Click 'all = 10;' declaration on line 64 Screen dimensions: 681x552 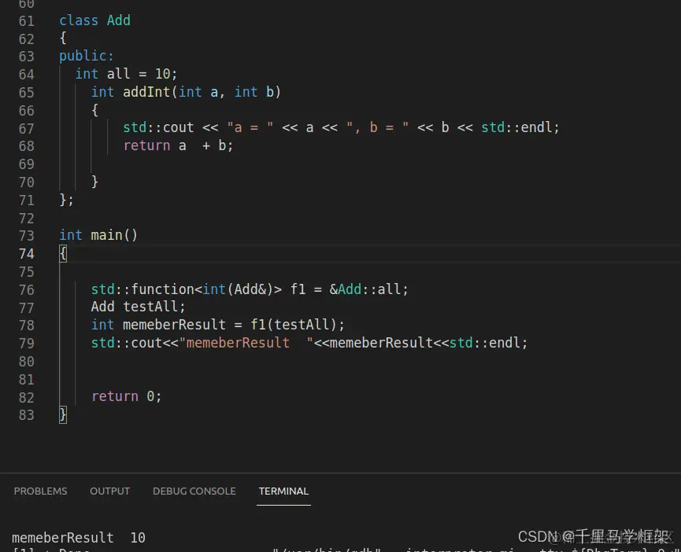click(142, 74)
